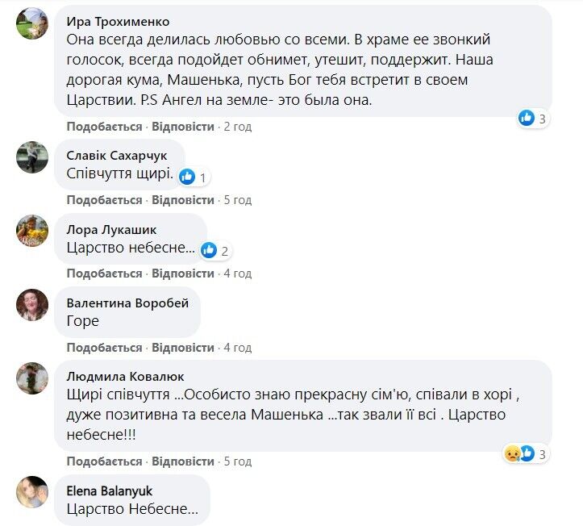Reply to Людмила Ковалюк's comment
The image size is (583, 526).
(183, 461)
